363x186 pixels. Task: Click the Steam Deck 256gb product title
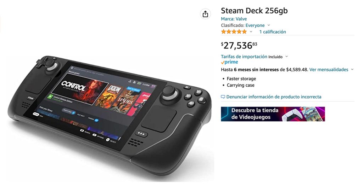[x=254, y=11]
